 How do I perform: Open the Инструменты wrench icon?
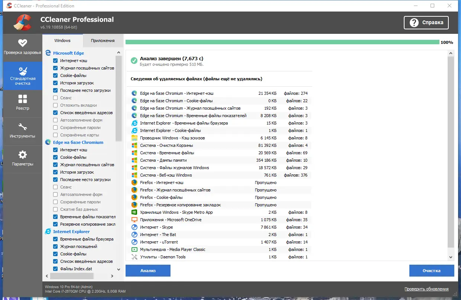click(23, 127)
